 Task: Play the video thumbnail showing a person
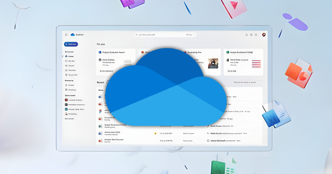click(213, 64)
